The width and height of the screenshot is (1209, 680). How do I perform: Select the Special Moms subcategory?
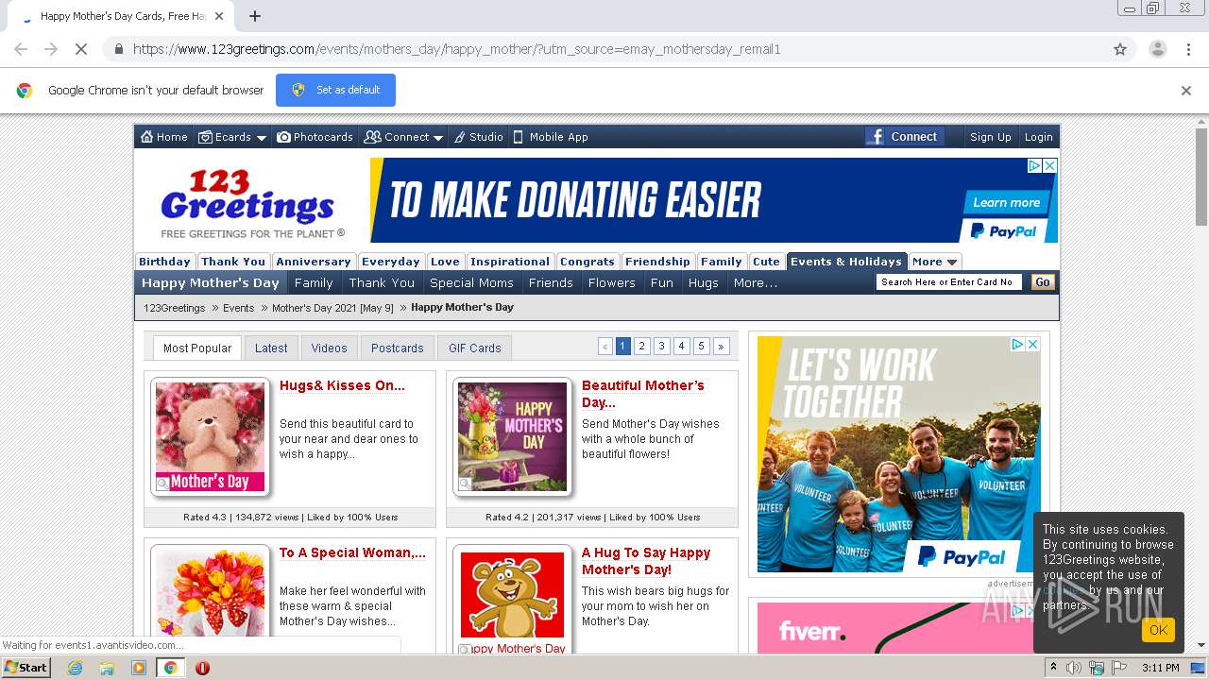click(x=471, y=282)
